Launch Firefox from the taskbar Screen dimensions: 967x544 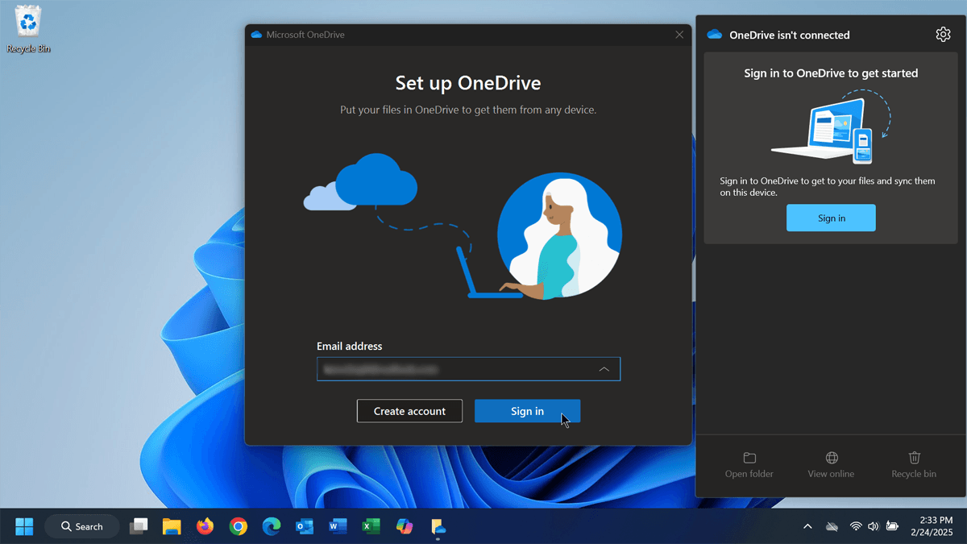[x=205, y=526]
